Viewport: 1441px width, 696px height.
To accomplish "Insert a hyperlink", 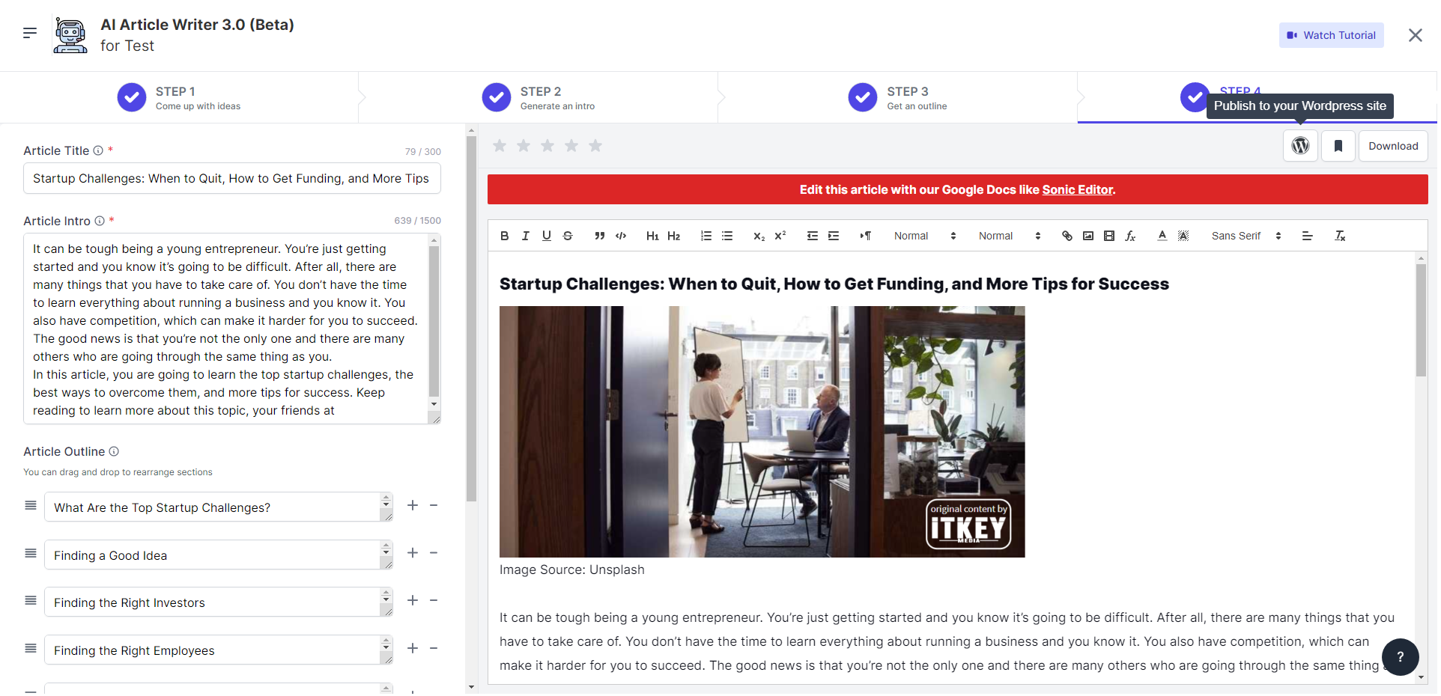I will pos(1067,236).
